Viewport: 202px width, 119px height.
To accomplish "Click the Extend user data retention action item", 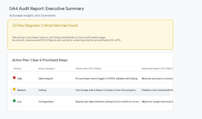I will pos(107,102).
